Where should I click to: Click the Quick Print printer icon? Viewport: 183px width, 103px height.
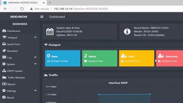click(x=4, y=44)
